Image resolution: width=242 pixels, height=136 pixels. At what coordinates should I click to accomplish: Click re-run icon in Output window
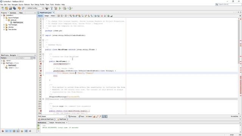(x=39, y=125)
